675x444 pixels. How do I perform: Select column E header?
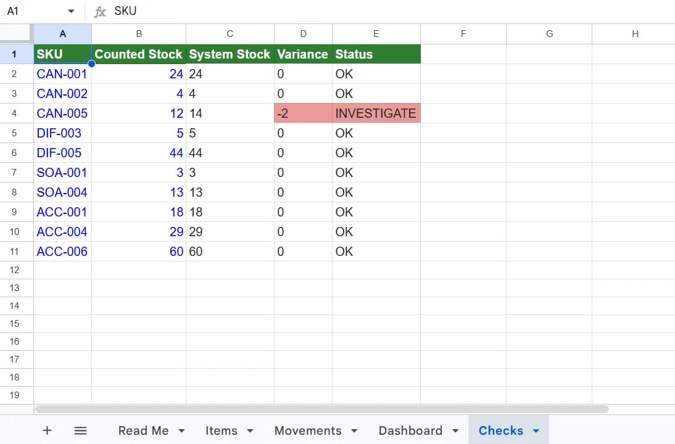tap(376, 34)
